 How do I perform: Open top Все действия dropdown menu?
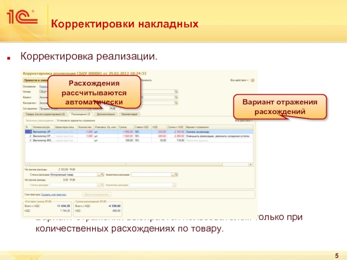tap(239, 80)
